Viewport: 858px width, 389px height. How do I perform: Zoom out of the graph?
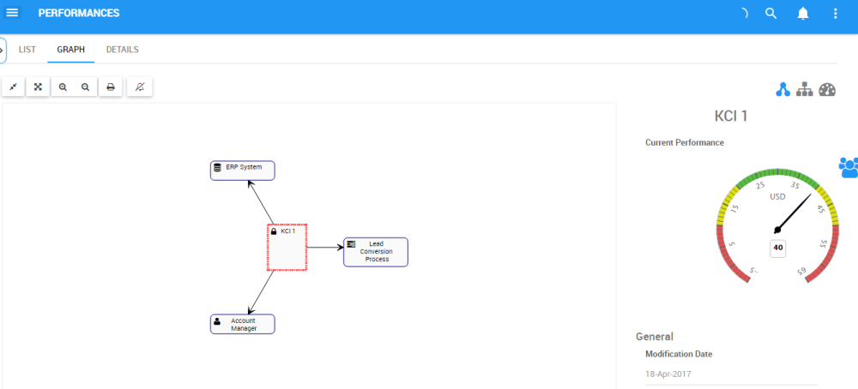pos(85,87)
